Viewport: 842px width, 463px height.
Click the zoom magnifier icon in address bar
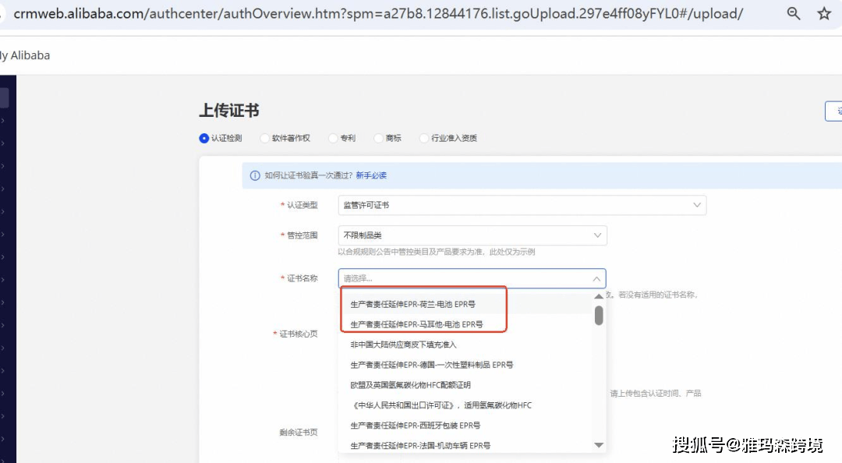[x=793, y=13]
